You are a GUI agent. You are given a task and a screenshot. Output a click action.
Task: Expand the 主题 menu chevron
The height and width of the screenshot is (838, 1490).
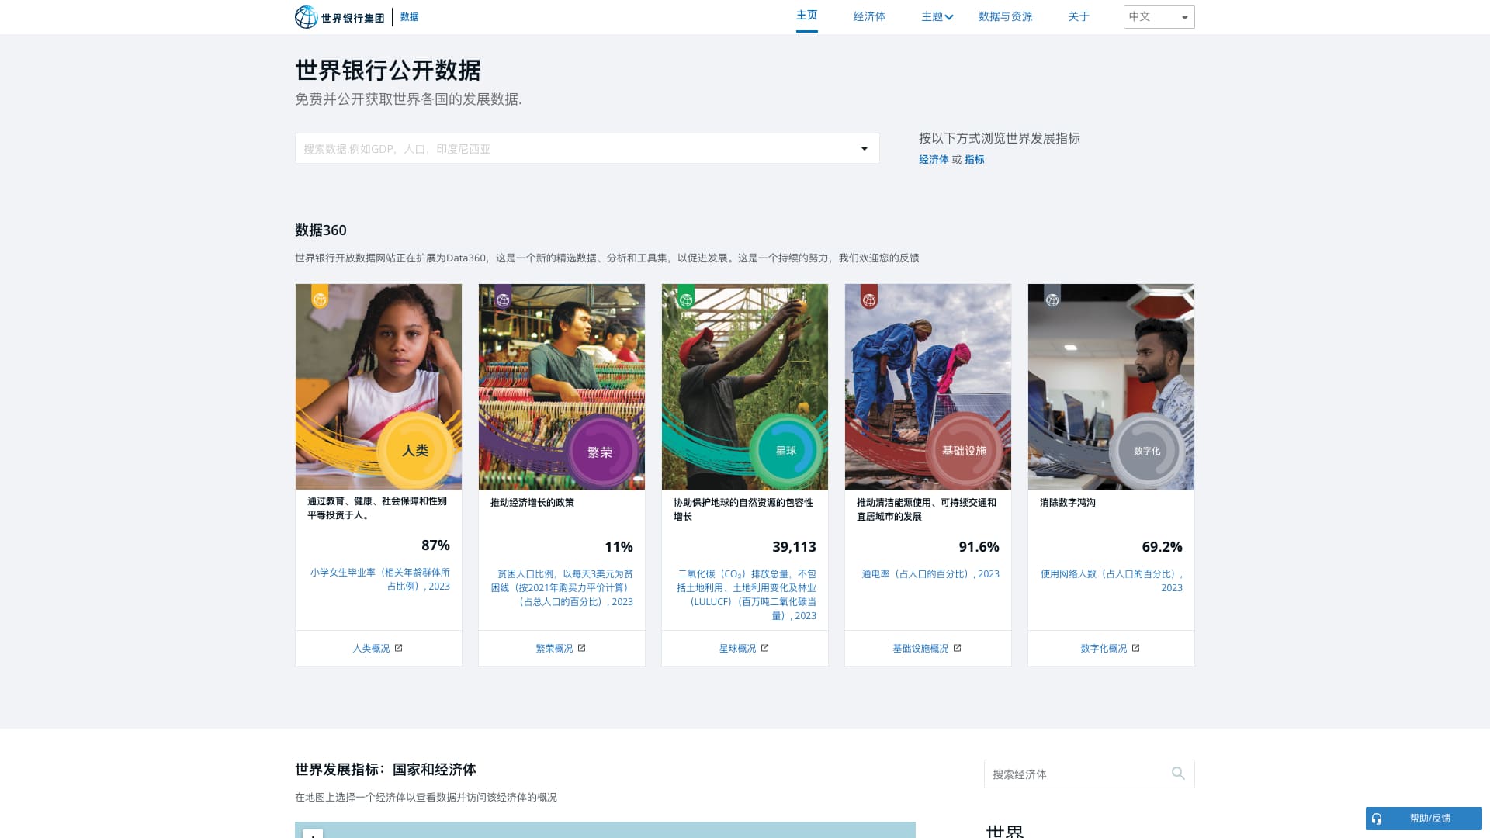949,17
